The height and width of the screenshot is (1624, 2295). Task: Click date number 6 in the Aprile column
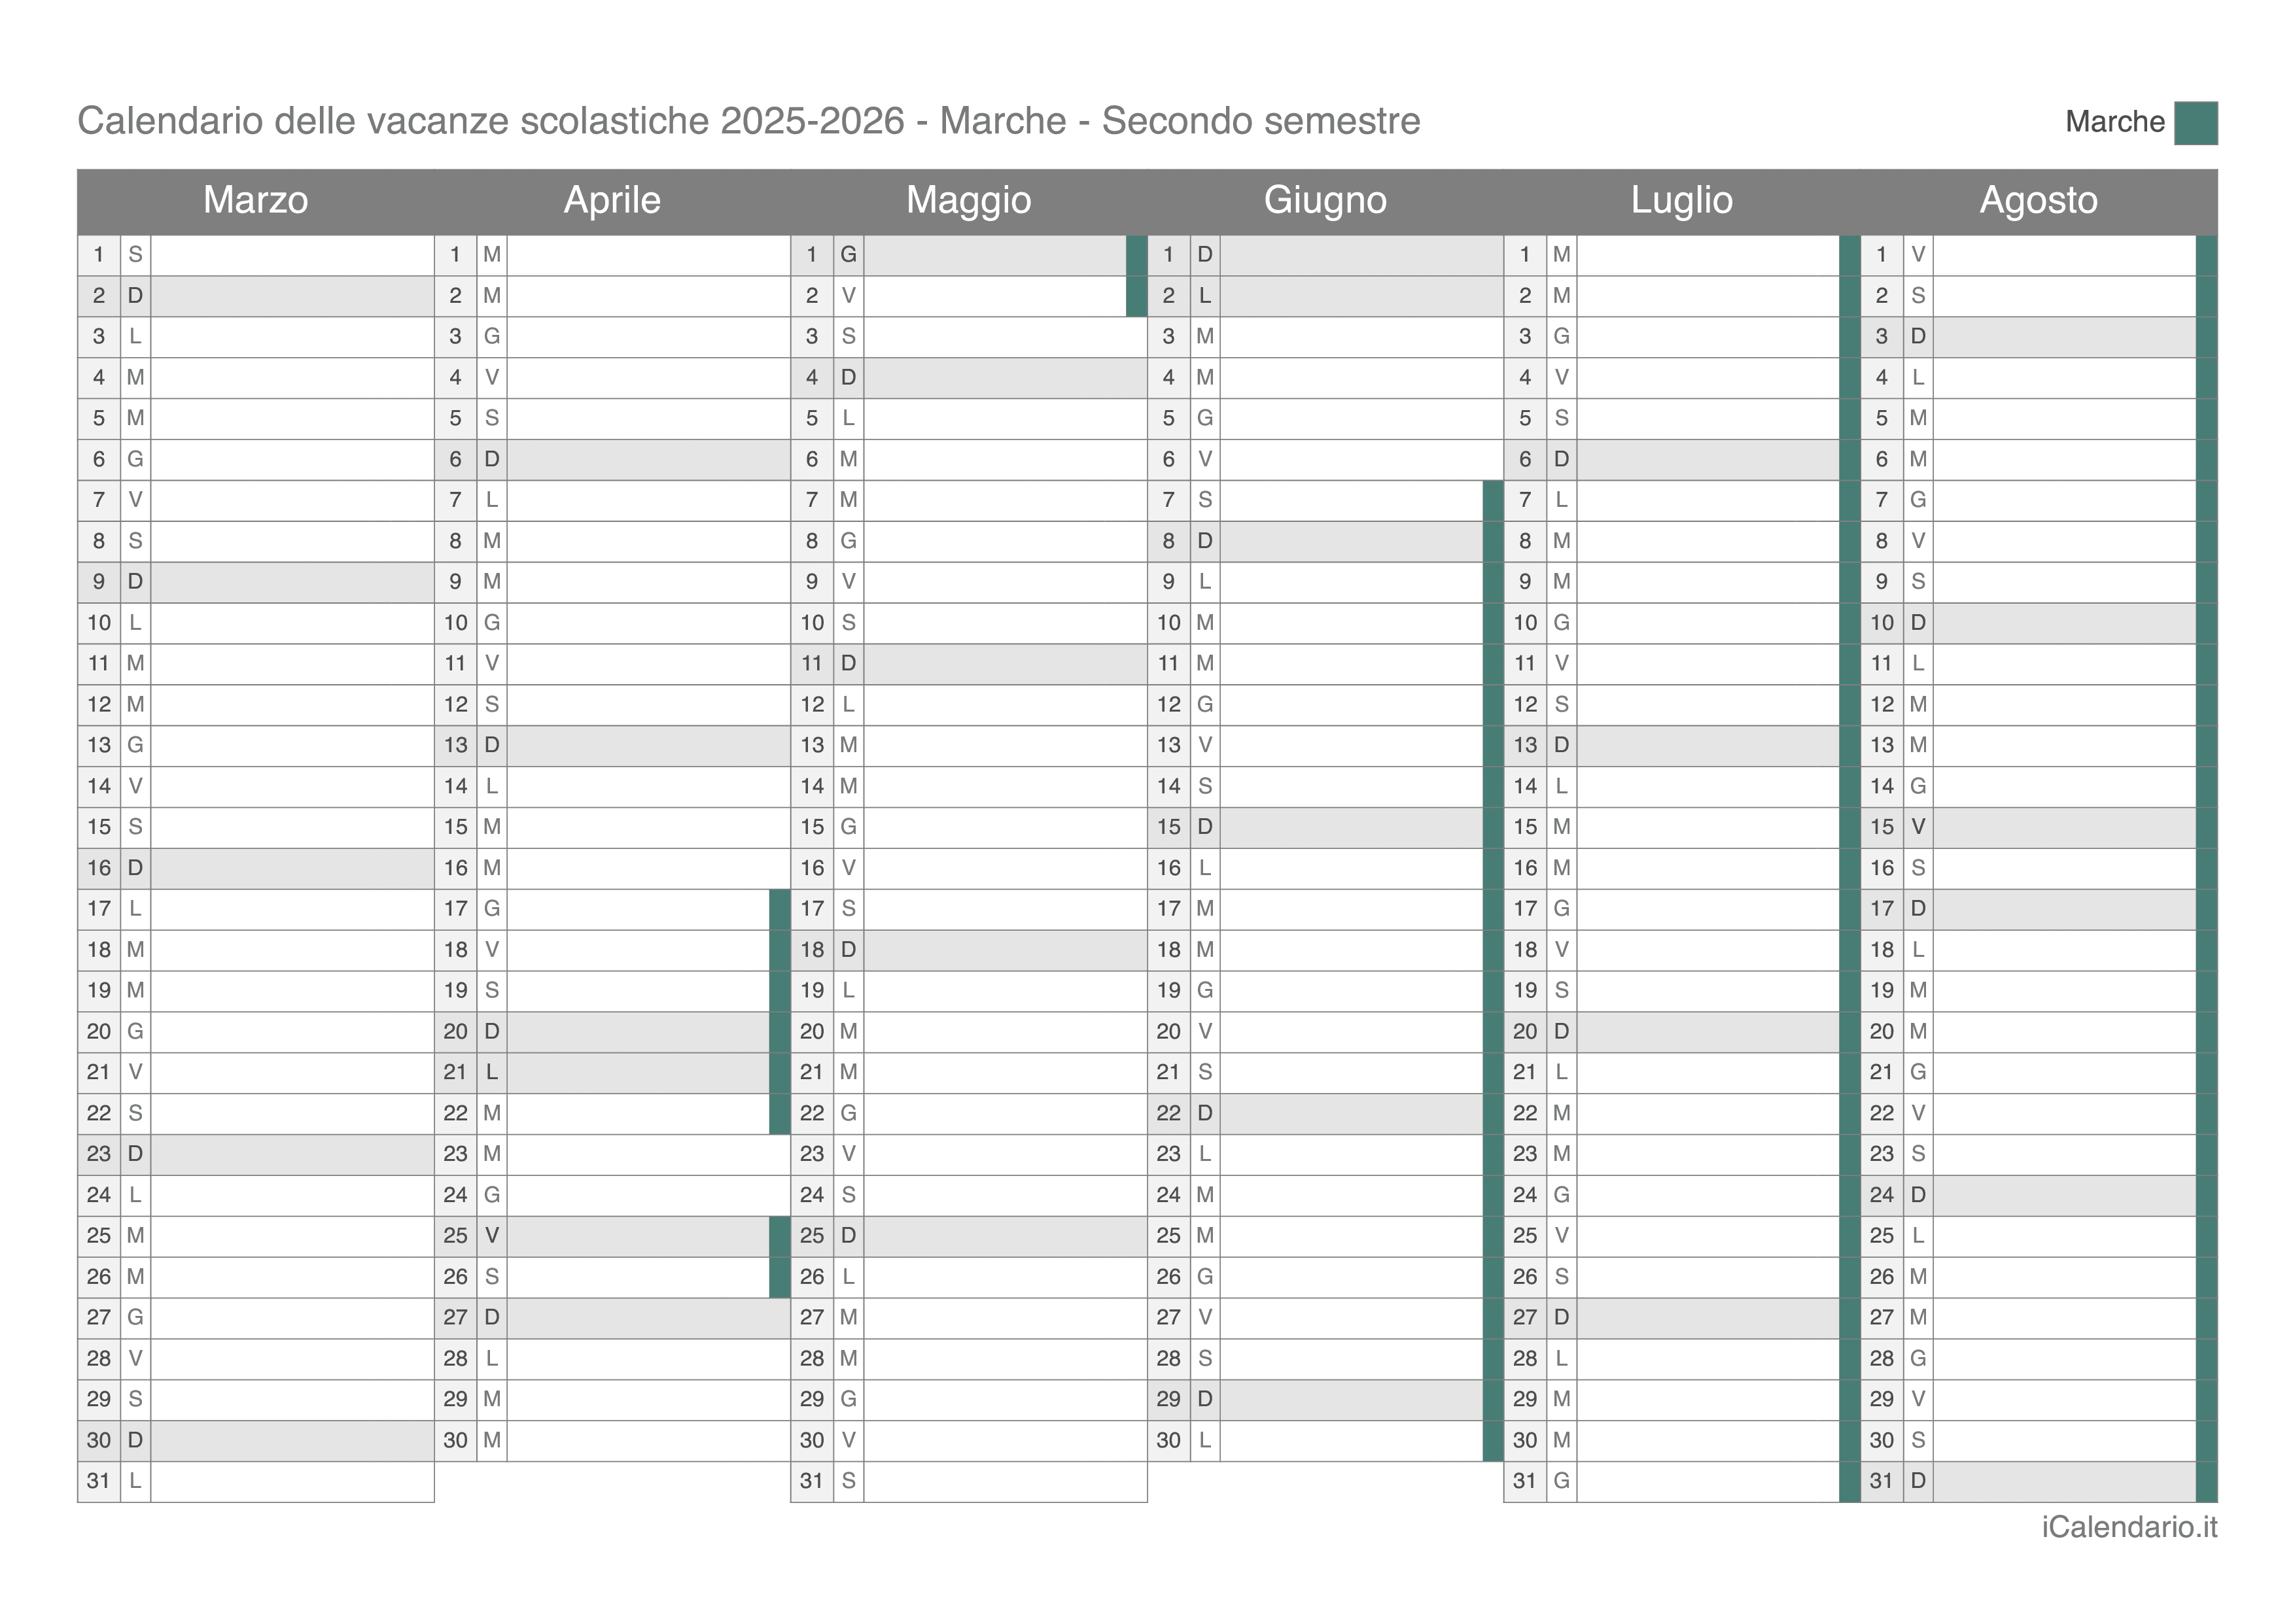[456, 459]
